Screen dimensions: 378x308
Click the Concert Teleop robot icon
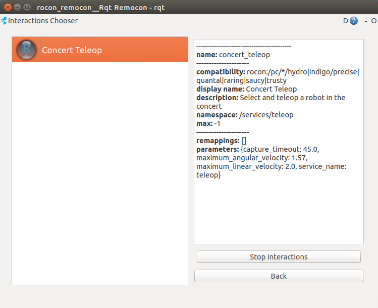[26, 50]
